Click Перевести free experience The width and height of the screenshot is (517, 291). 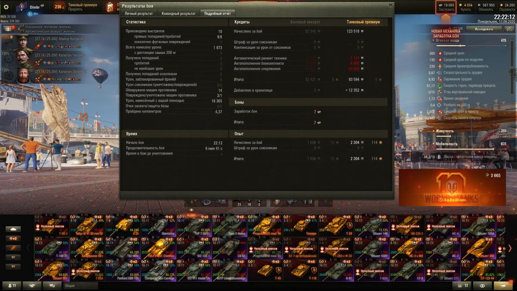pyautogui.click(x=507, y=7)
